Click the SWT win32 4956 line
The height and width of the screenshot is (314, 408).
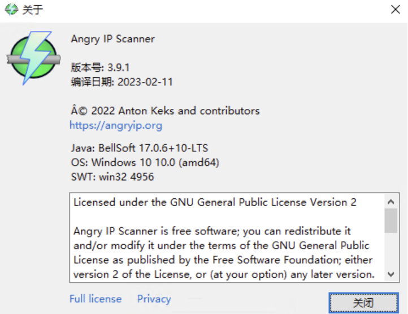(x=112, y=177)
